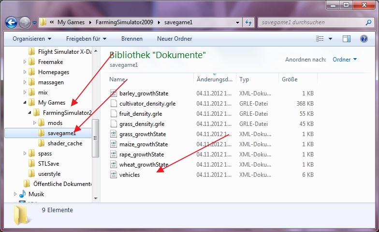The height and width of the screenshot is (232, 379).
Task: Click the cultivator_density.grle file icon
Action: tap(114, 104)
